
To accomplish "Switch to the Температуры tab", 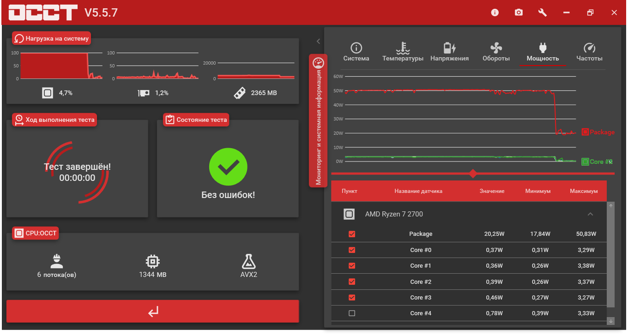I will point(403,52).
